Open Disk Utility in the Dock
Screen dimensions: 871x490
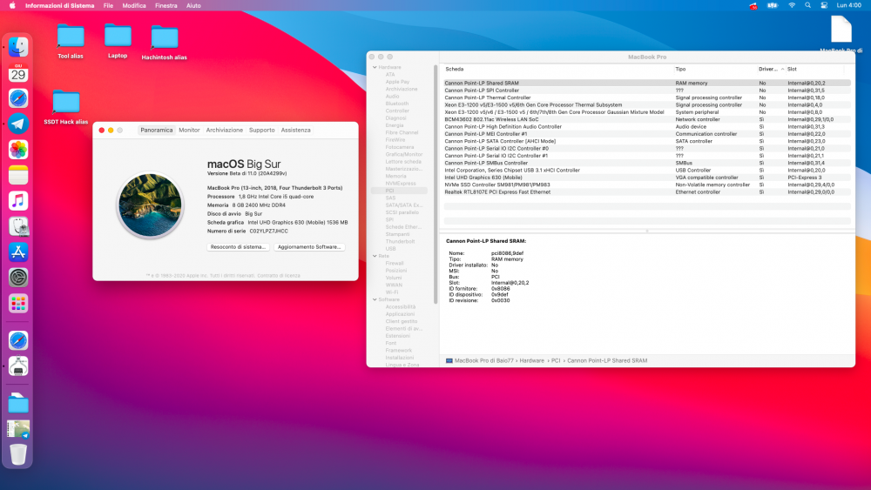17,226
